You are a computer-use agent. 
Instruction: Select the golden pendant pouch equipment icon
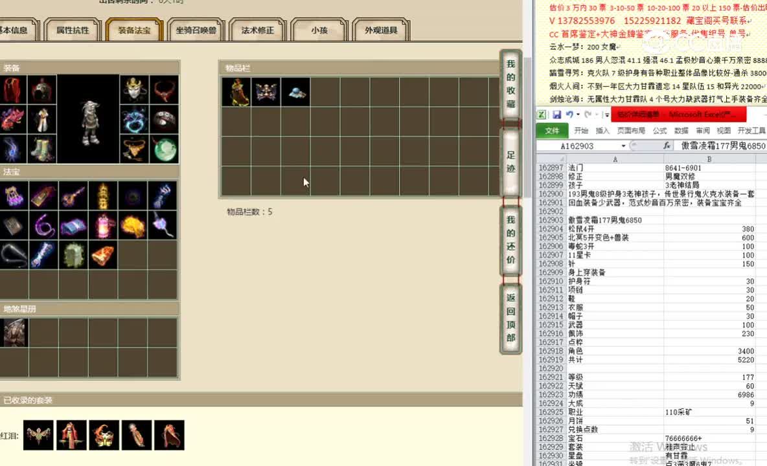point(134,148)
